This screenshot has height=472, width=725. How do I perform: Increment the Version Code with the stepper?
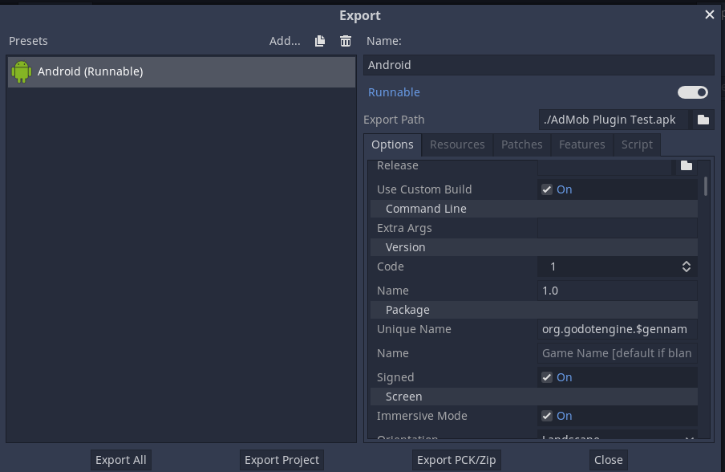coord(687,263)
